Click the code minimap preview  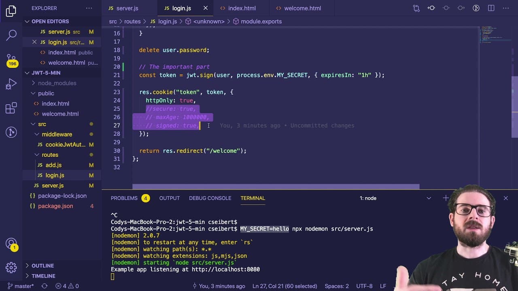[x=496, y=34]
